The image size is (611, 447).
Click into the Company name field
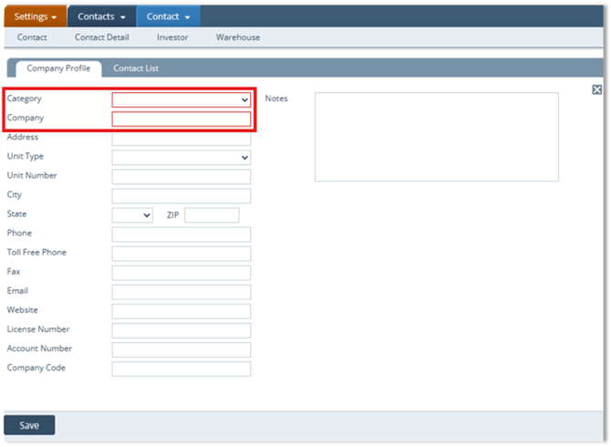(181, 119)
